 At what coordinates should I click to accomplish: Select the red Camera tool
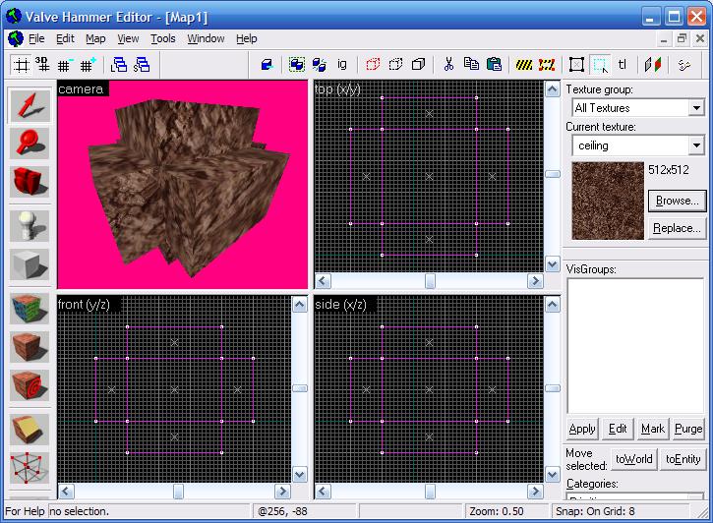(30, 182)
